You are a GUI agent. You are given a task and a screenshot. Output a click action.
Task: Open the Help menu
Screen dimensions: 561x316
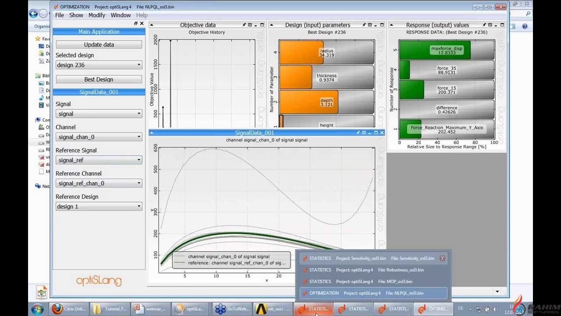(142, 15)
